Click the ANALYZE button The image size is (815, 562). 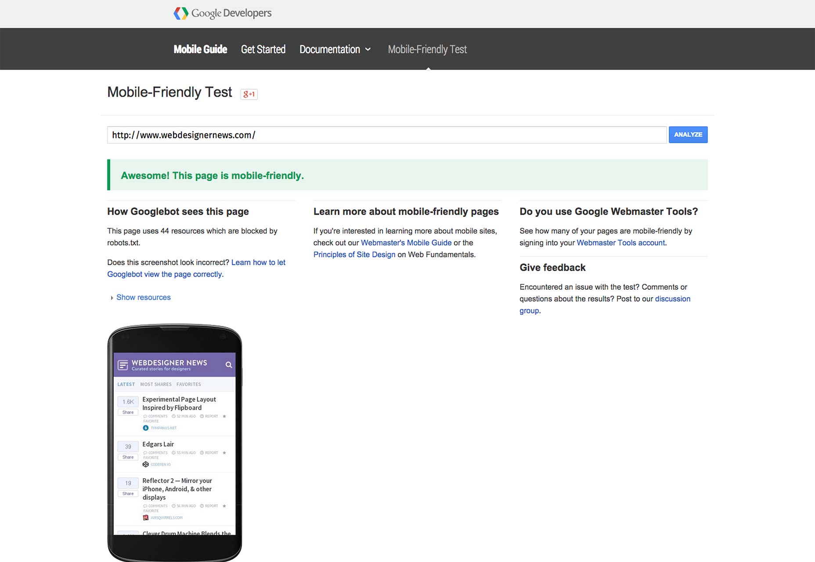point(688,135)
